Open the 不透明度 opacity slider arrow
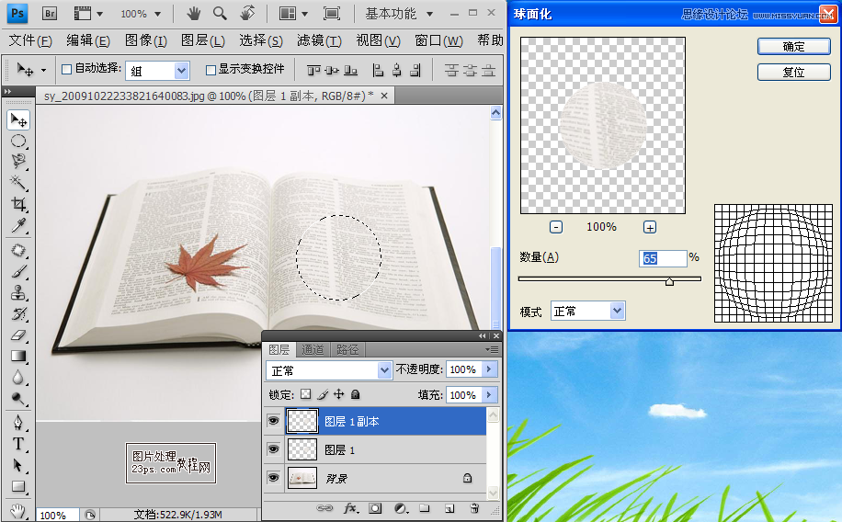This screenshot has height=522, width=842. pyautogui.click(x=489, y=369)
